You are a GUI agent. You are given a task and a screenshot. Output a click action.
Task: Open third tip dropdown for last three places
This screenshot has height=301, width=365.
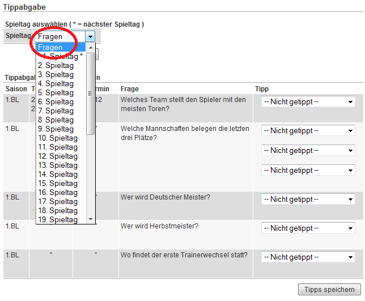coord(308,171)
